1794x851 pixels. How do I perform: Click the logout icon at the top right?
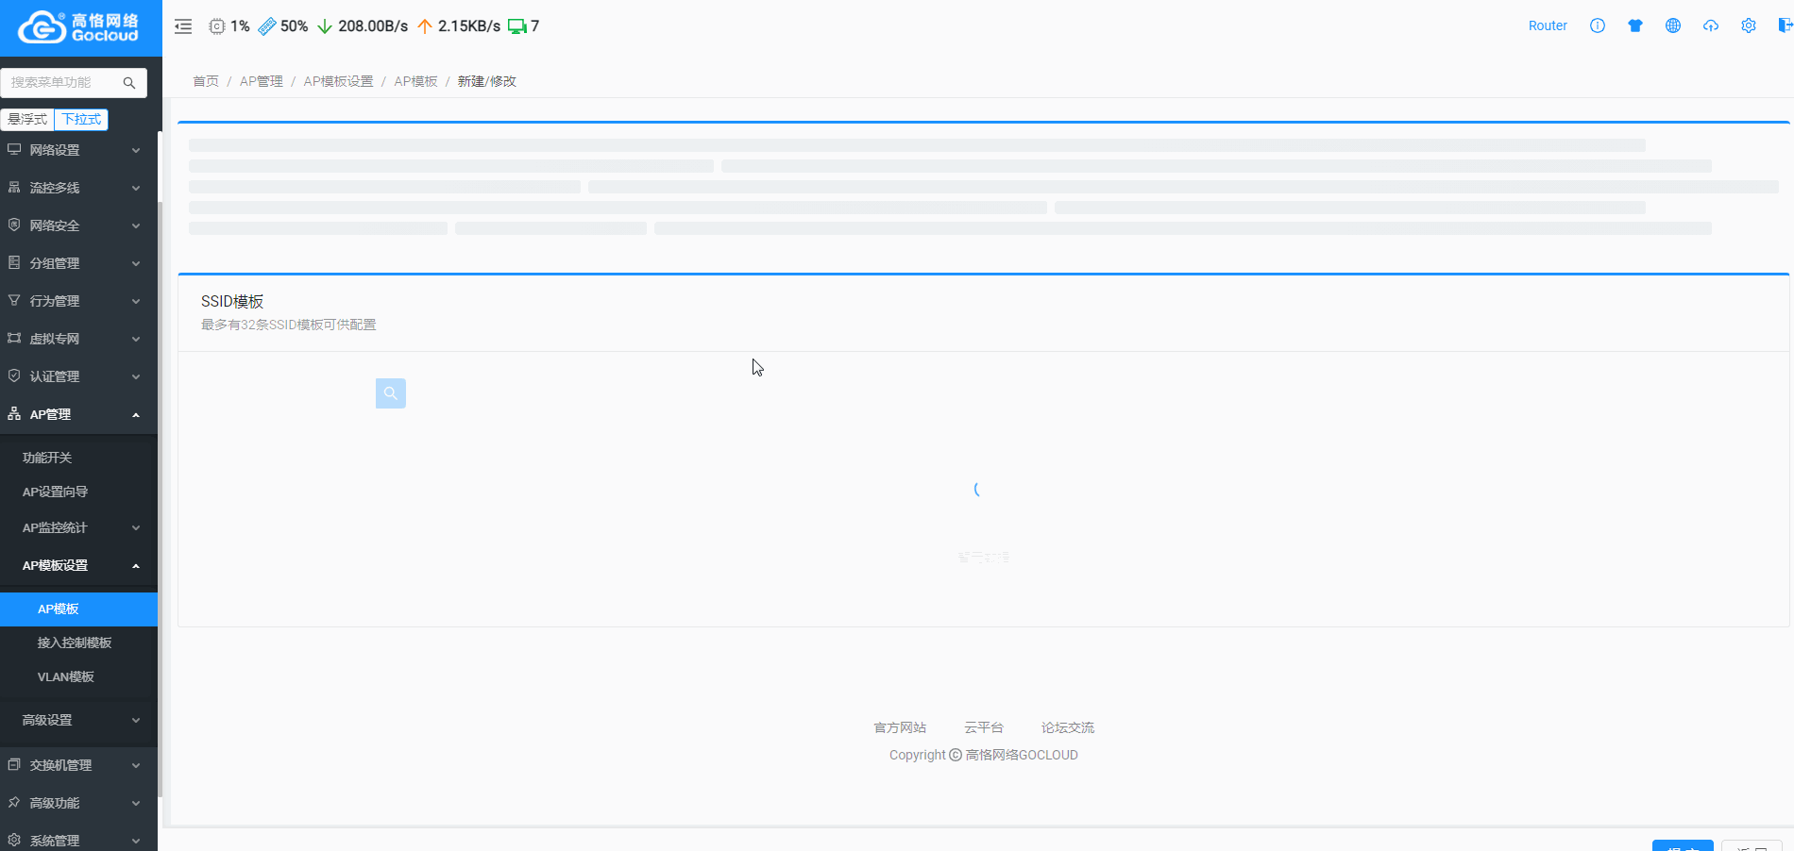point(1786,25)
